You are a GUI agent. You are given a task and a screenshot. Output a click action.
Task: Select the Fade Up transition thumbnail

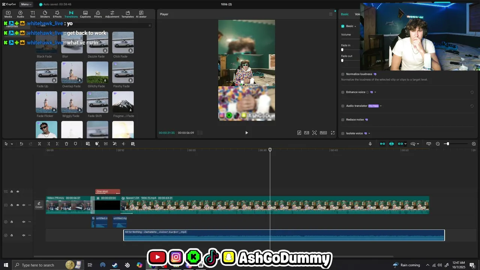46,72
